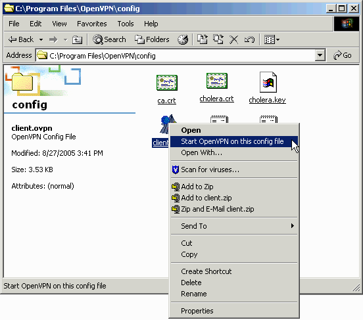Close the Explorer window
This screenshot has height=320, width=363.
(x=354, y=9)
